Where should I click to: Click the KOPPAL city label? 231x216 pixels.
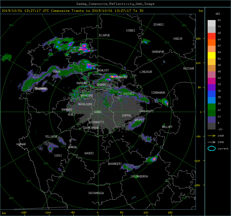(127, 115)
